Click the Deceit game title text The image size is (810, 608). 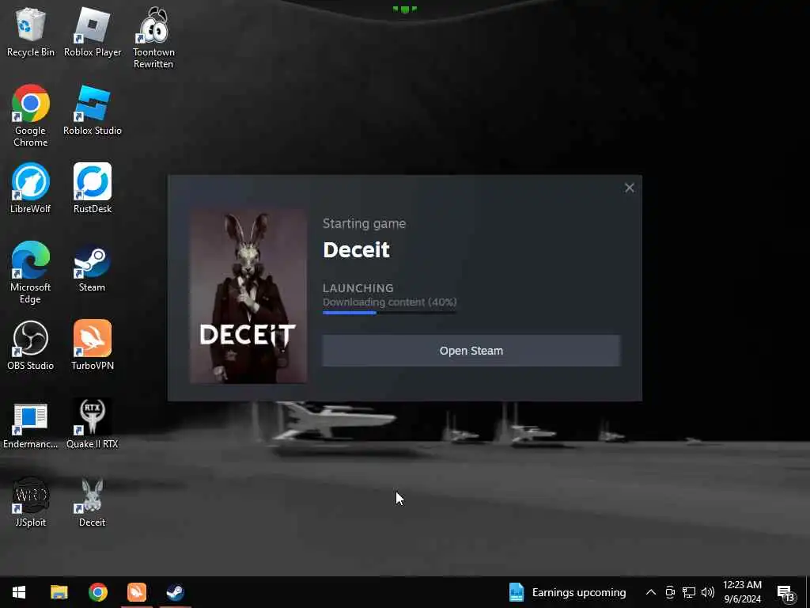pos(356,250)
